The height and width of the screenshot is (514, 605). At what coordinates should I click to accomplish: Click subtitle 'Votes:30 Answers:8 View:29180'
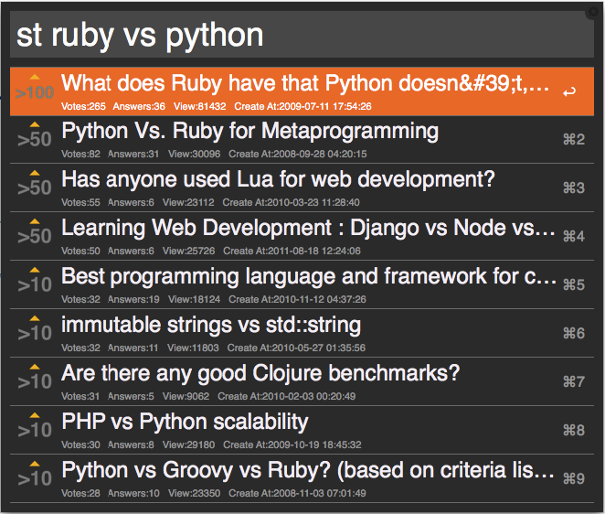click(138, 444)
